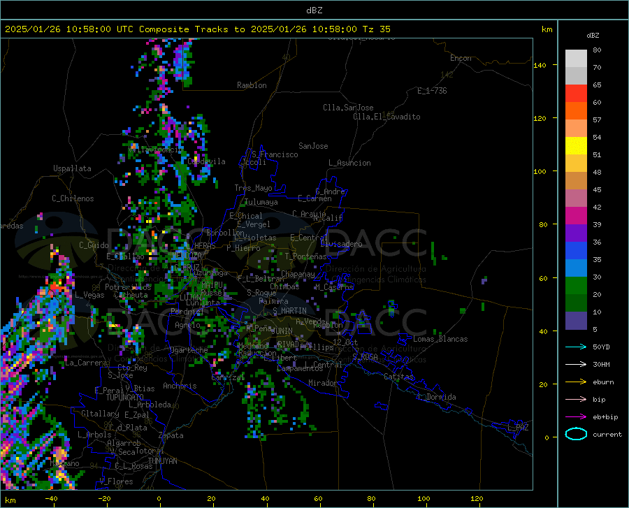Click the green 30 dBZ legend swatch
This screenshot has height=508, width=629.
tap(576, 286)
